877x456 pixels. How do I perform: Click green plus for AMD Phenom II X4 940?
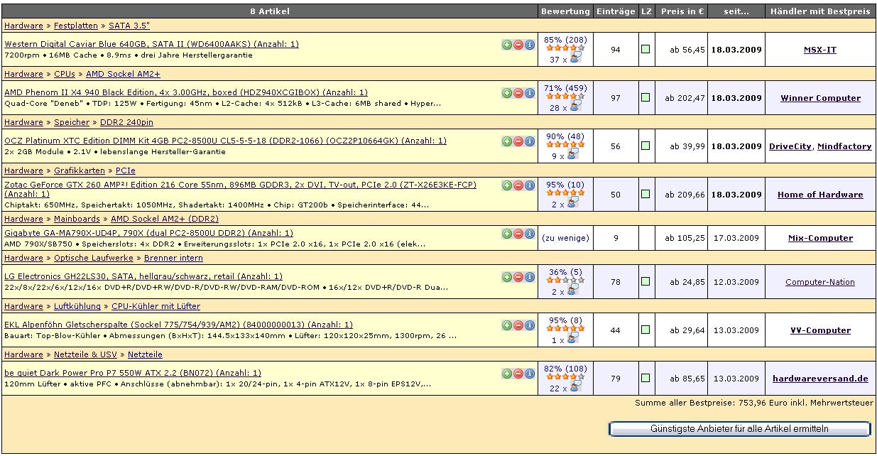click(506, 93)
